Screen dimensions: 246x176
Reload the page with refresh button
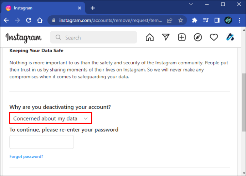click(x=29, y=20)
